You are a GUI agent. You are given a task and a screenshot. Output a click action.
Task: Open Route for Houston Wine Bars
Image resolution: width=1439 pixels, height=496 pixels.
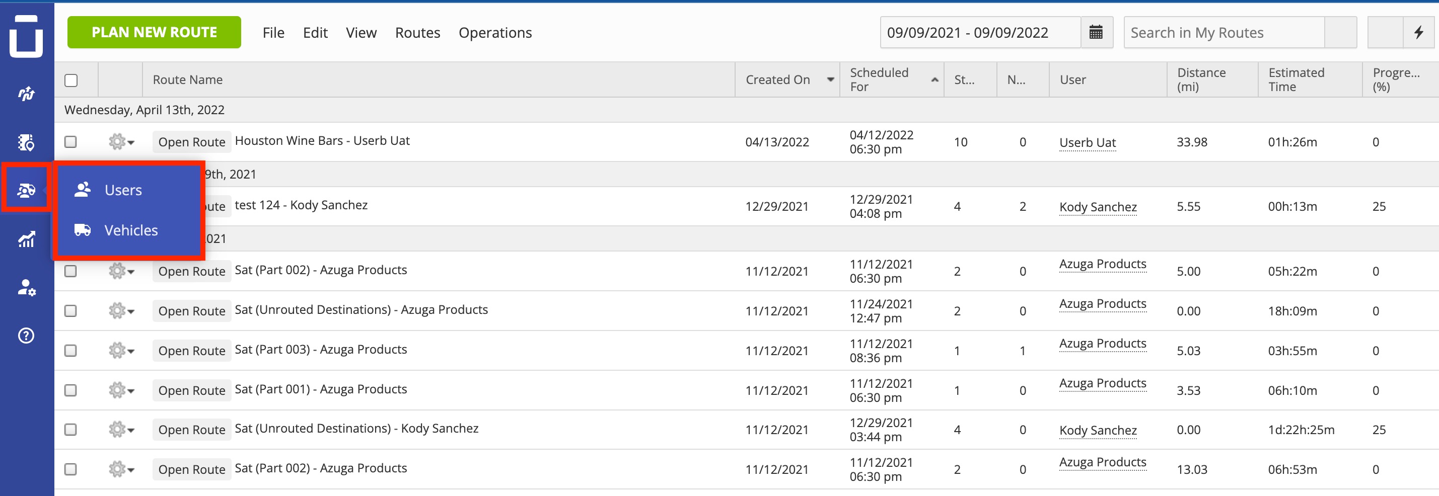pyautogui.click(x=192, y=142)
